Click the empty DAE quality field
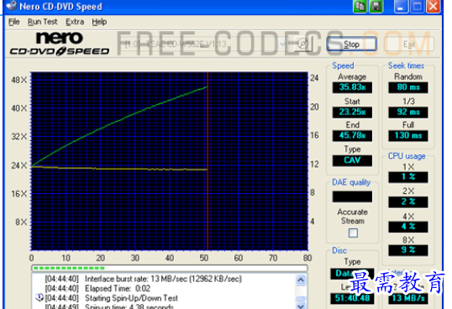 point(352,196)
